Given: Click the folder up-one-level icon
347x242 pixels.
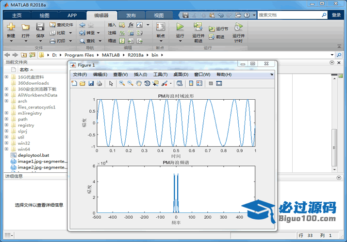Looking at the screenshot, I should [x=24, y=55].
